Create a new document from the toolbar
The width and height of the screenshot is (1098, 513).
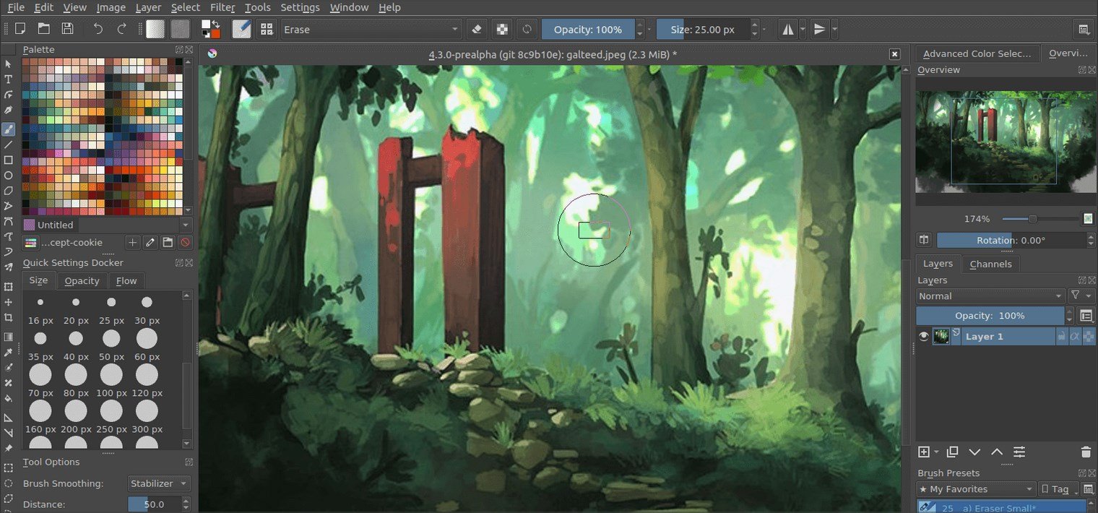click(x=20, y=29)
